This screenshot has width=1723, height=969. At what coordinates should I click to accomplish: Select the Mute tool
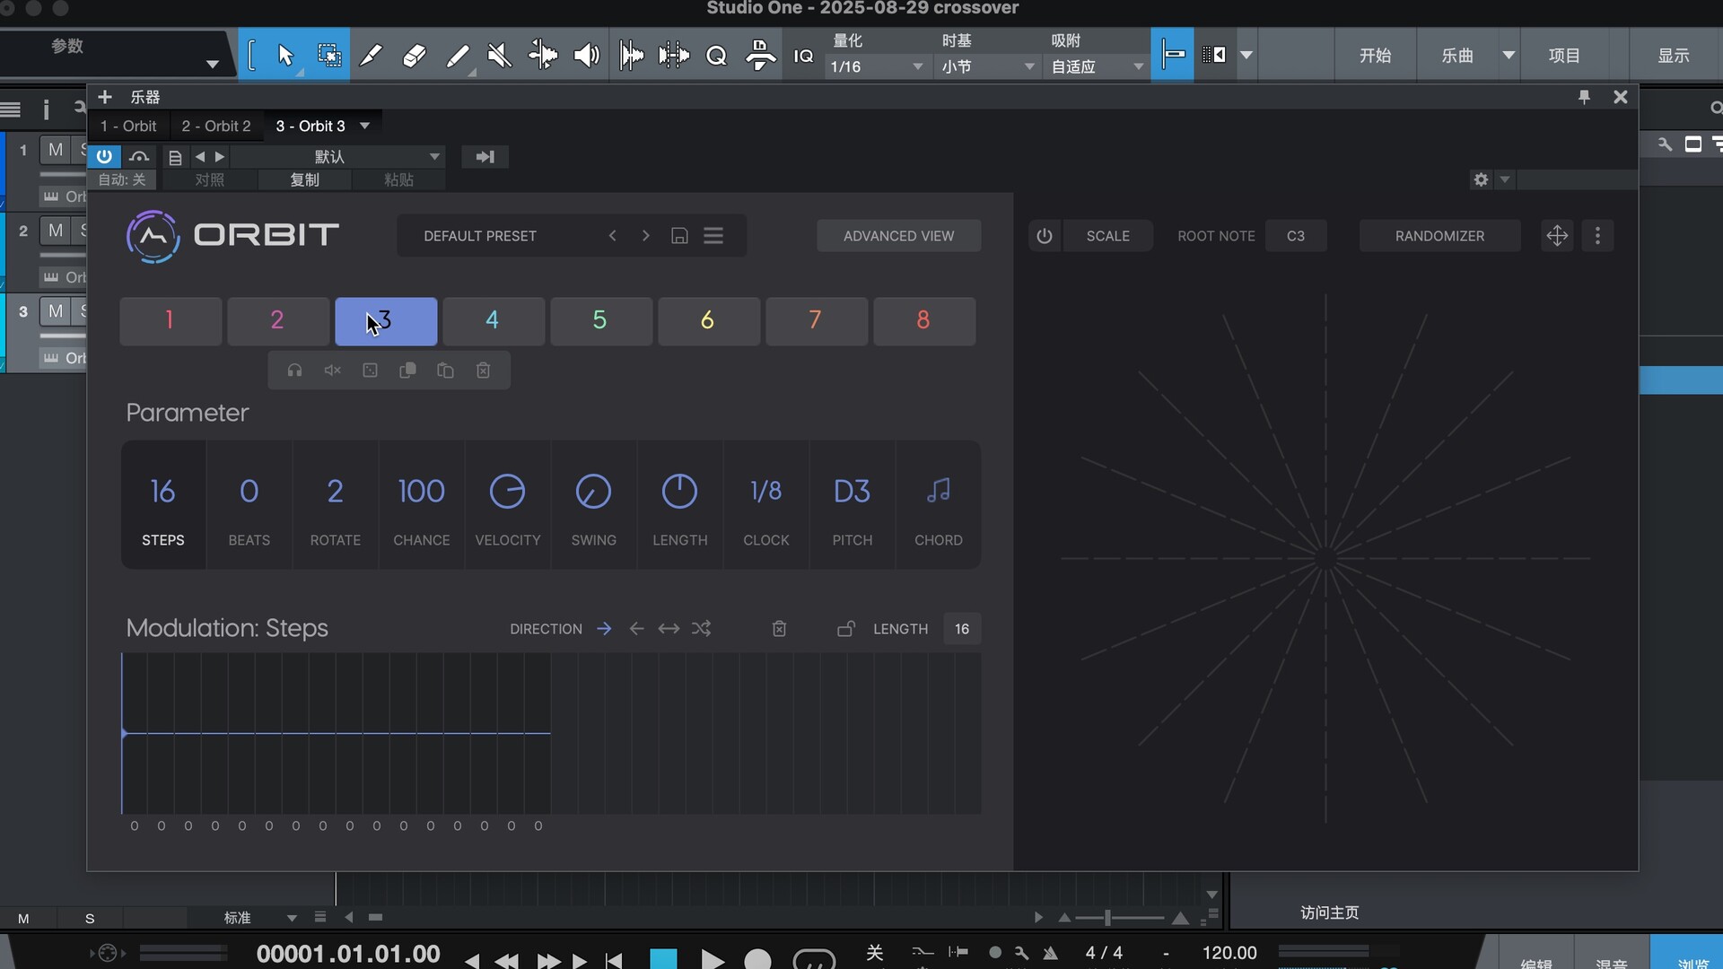tap(499, 56)
